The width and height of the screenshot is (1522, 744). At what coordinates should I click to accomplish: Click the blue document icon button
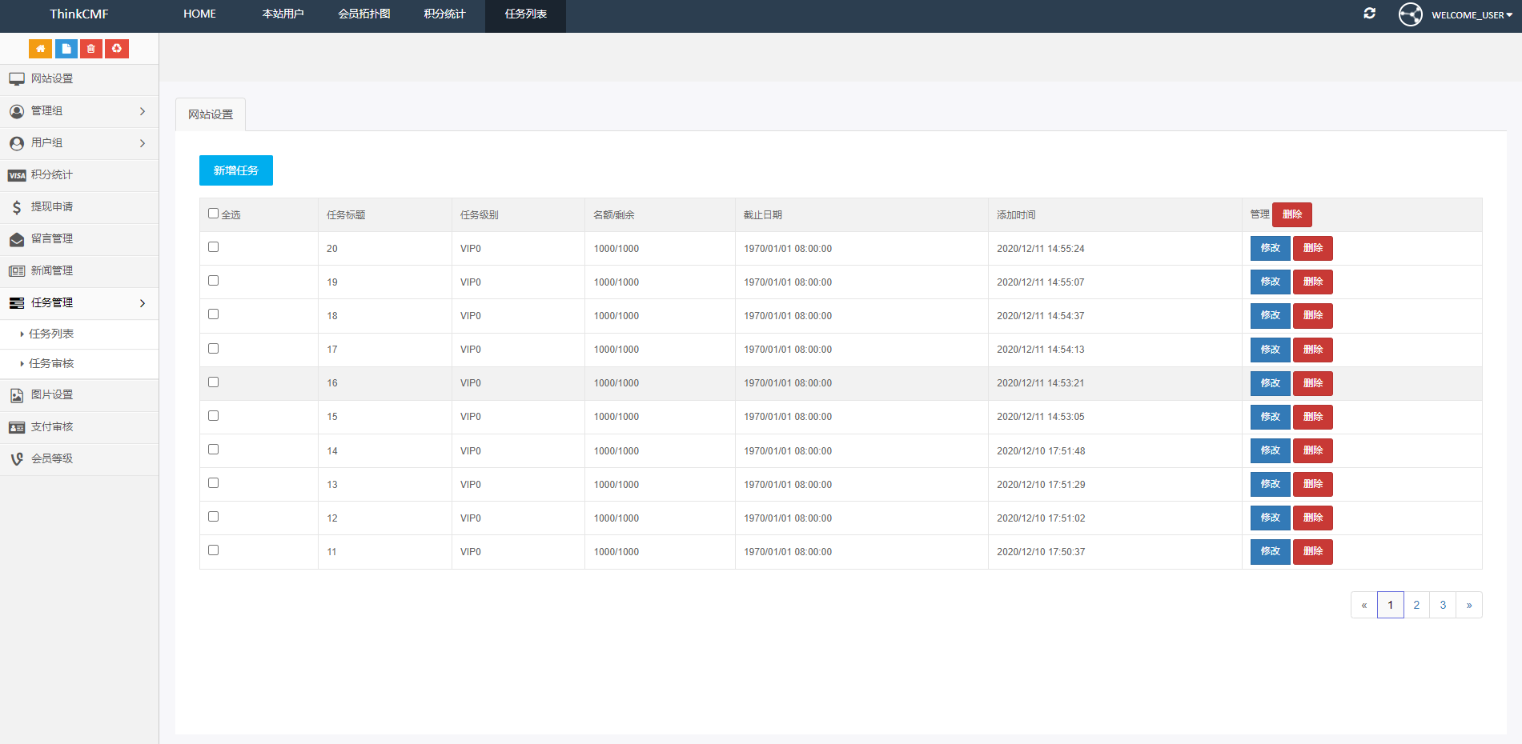(x=66, y=49)
